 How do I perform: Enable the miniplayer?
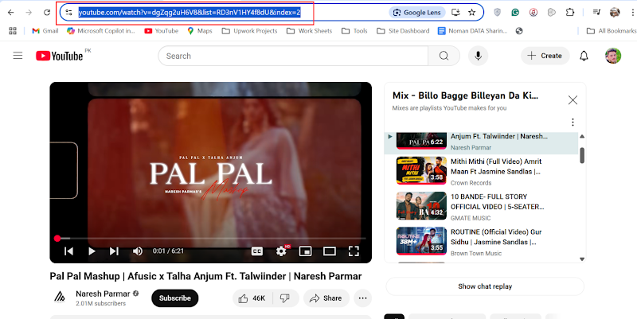tap(305, 251)
